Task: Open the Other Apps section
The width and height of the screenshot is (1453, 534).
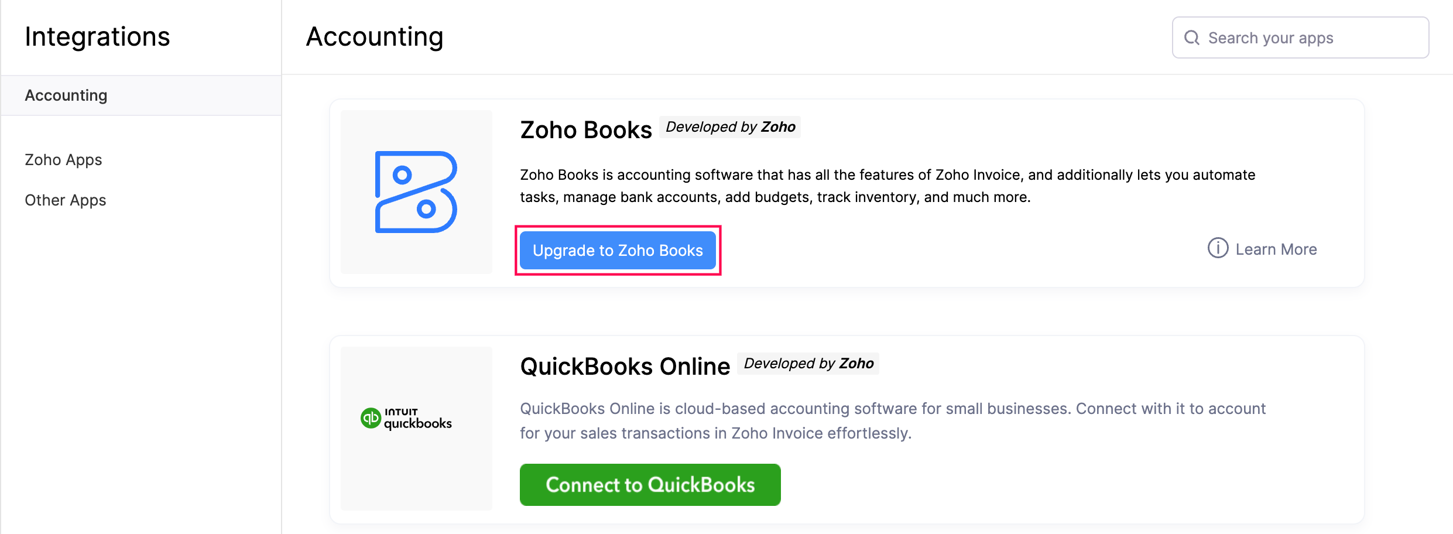Action: 65,200
